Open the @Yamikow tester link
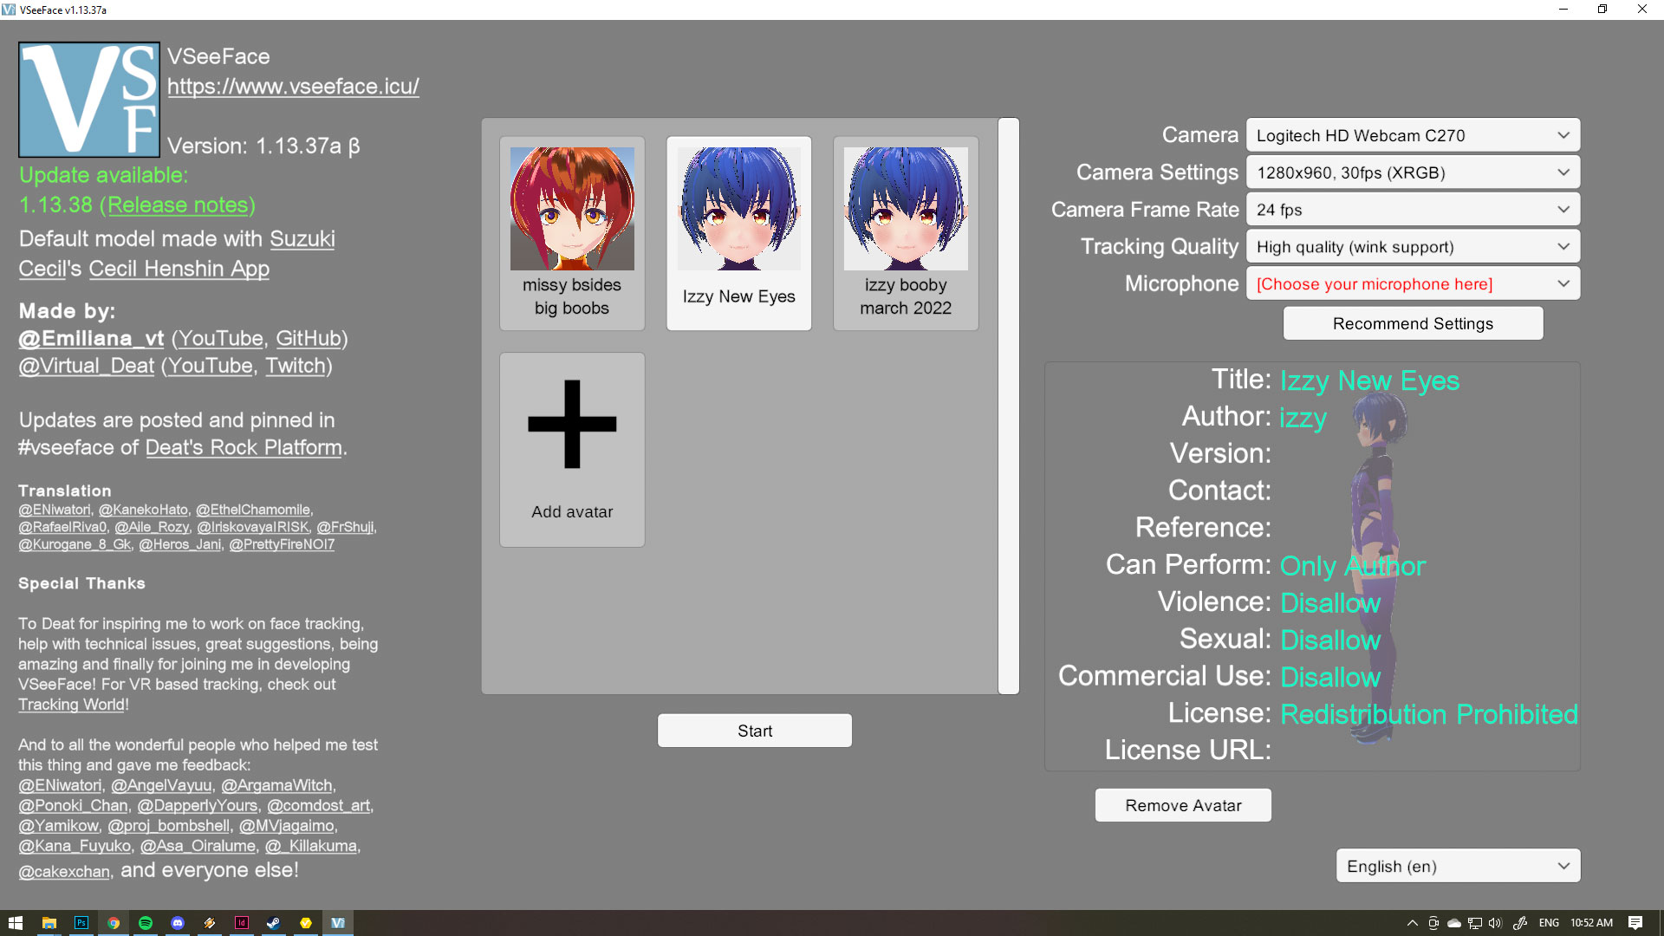 coord(59,825)
